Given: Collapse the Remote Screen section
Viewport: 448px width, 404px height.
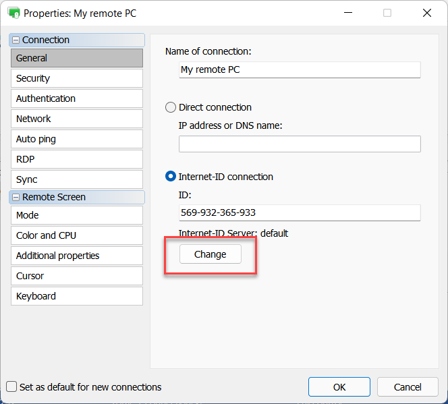Looking at the screenshot, I should (16, 198).
